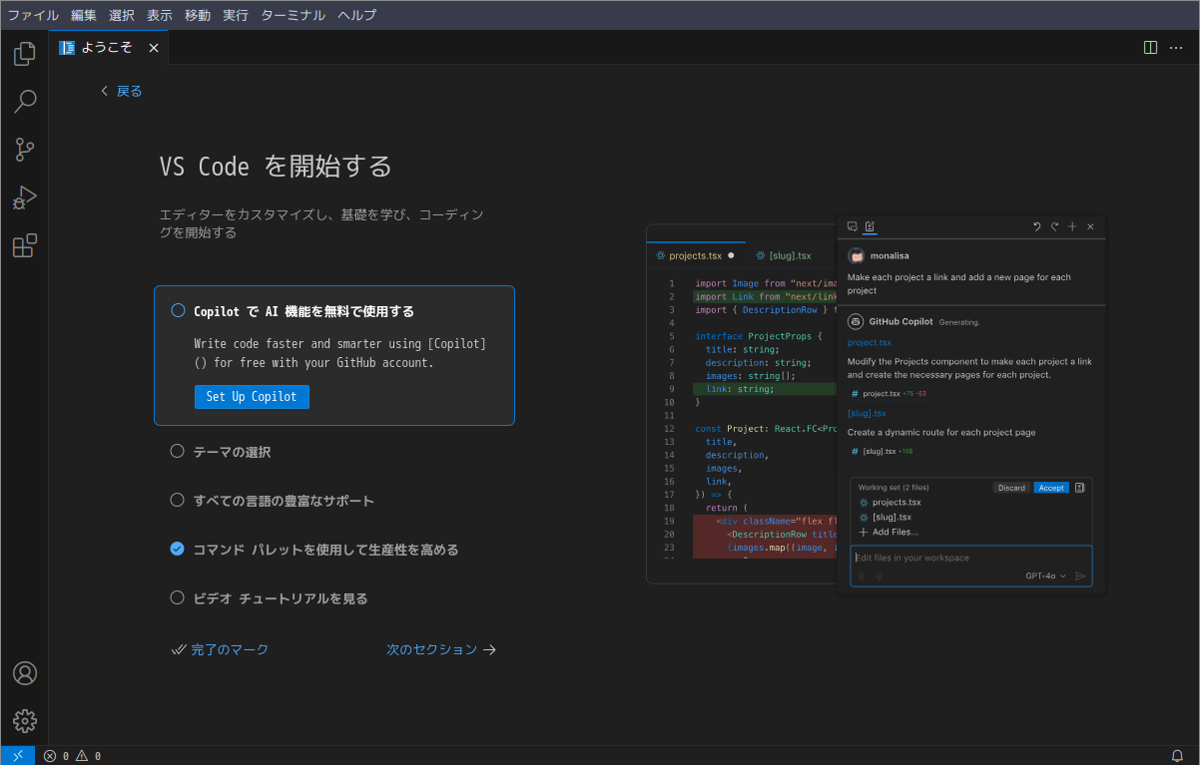
Task: Open the 実行 menu
Action: click(x=236, y=15)
